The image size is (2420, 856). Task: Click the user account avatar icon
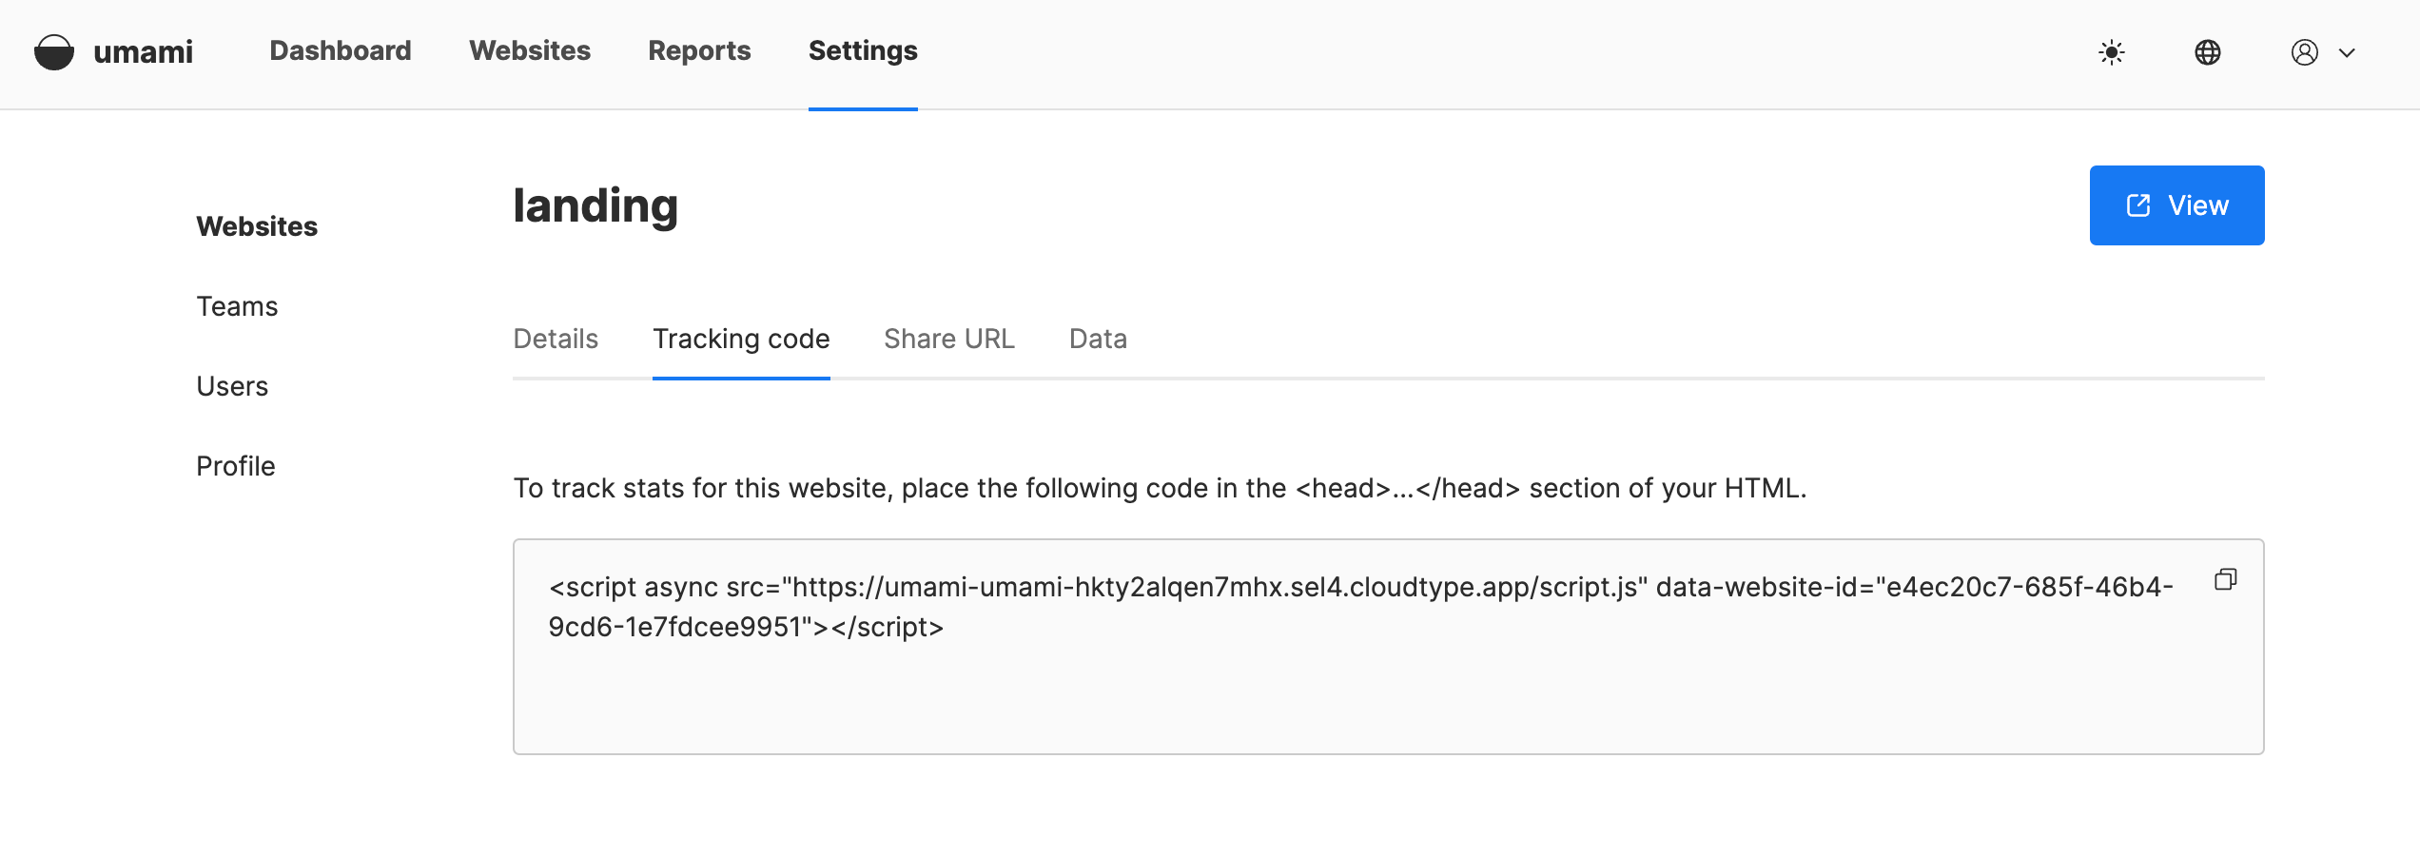pos(2304,52)
